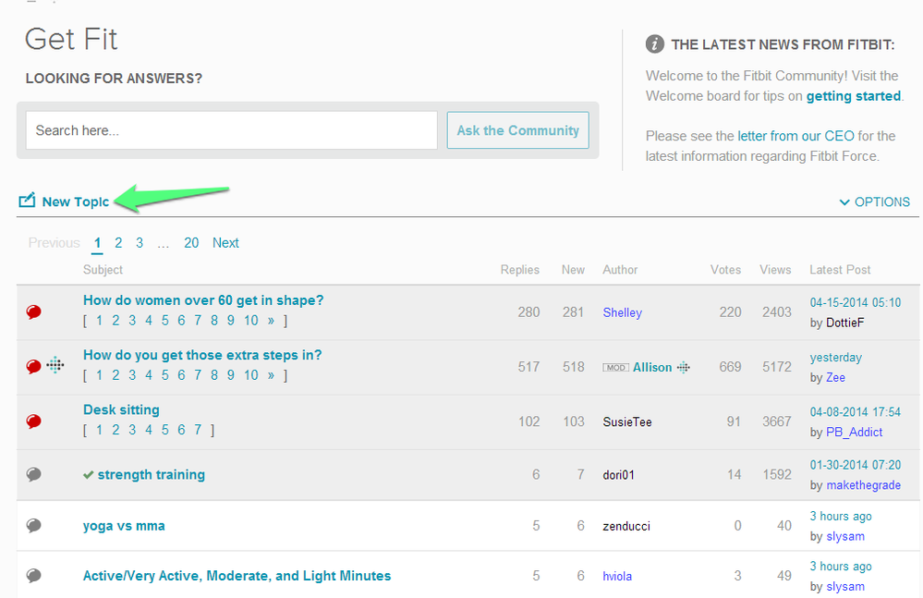Go to page 3 in top pagination
Viewport: 923px width, 598px height.
pyautogui.click(x=140, y=242)
